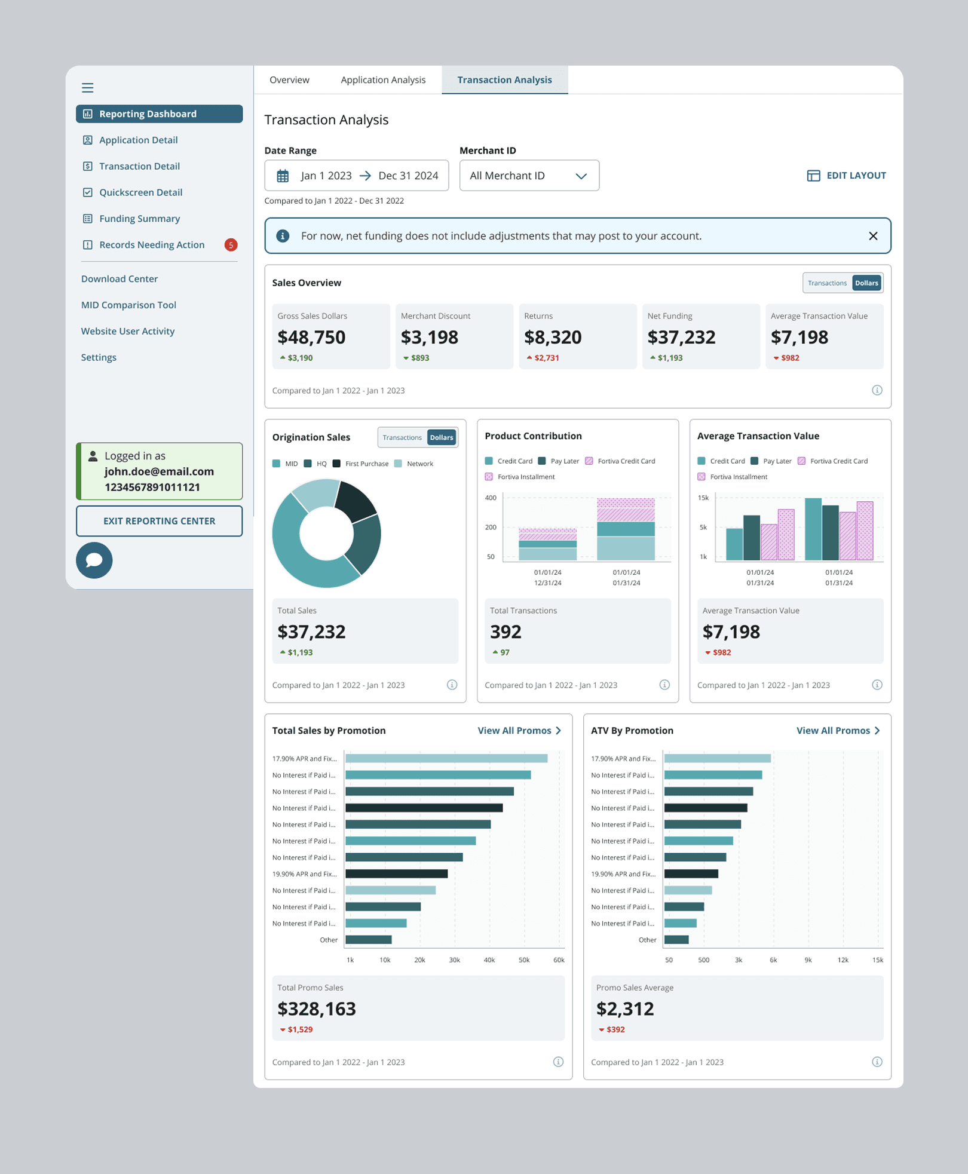Open the MID Comparison Tool
Image resolution: width=968 pixels, height=1174 pixels.
pos(128,305)
